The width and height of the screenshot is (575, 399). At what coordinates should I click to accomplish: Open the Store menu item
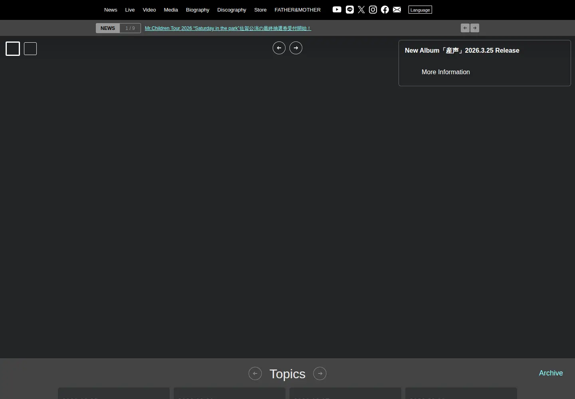260,10
